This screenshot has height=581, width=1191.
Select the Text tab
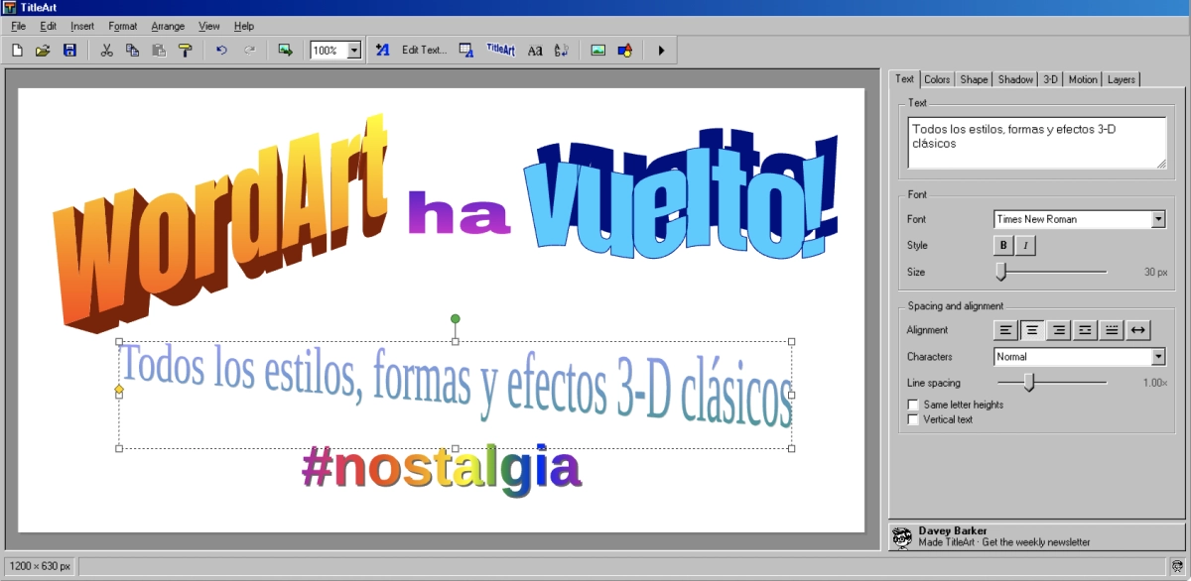904,78
